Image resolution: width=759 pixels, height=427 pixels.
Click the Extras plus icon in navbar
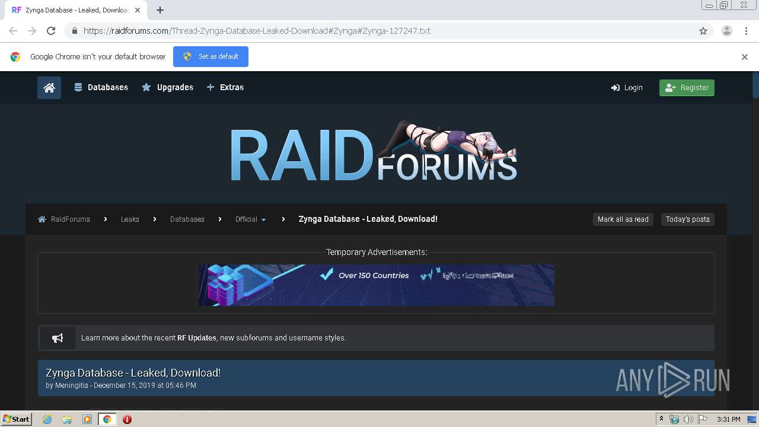[x=210, y=87]
